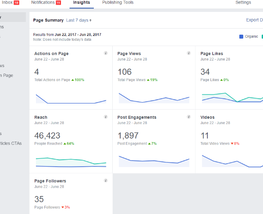Viewport: 263px width, 214px height.
Task: Click the Post Engagements line chart
Action: [154, 161]
